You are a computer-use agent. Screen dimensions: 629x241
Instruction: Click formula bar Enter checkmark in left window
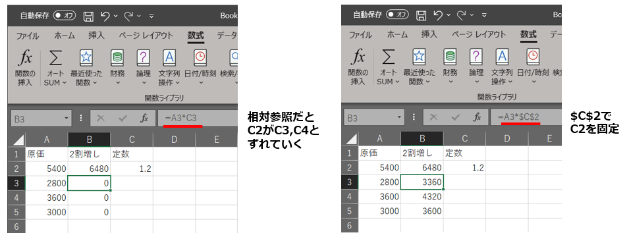click(x=123, y=119)
